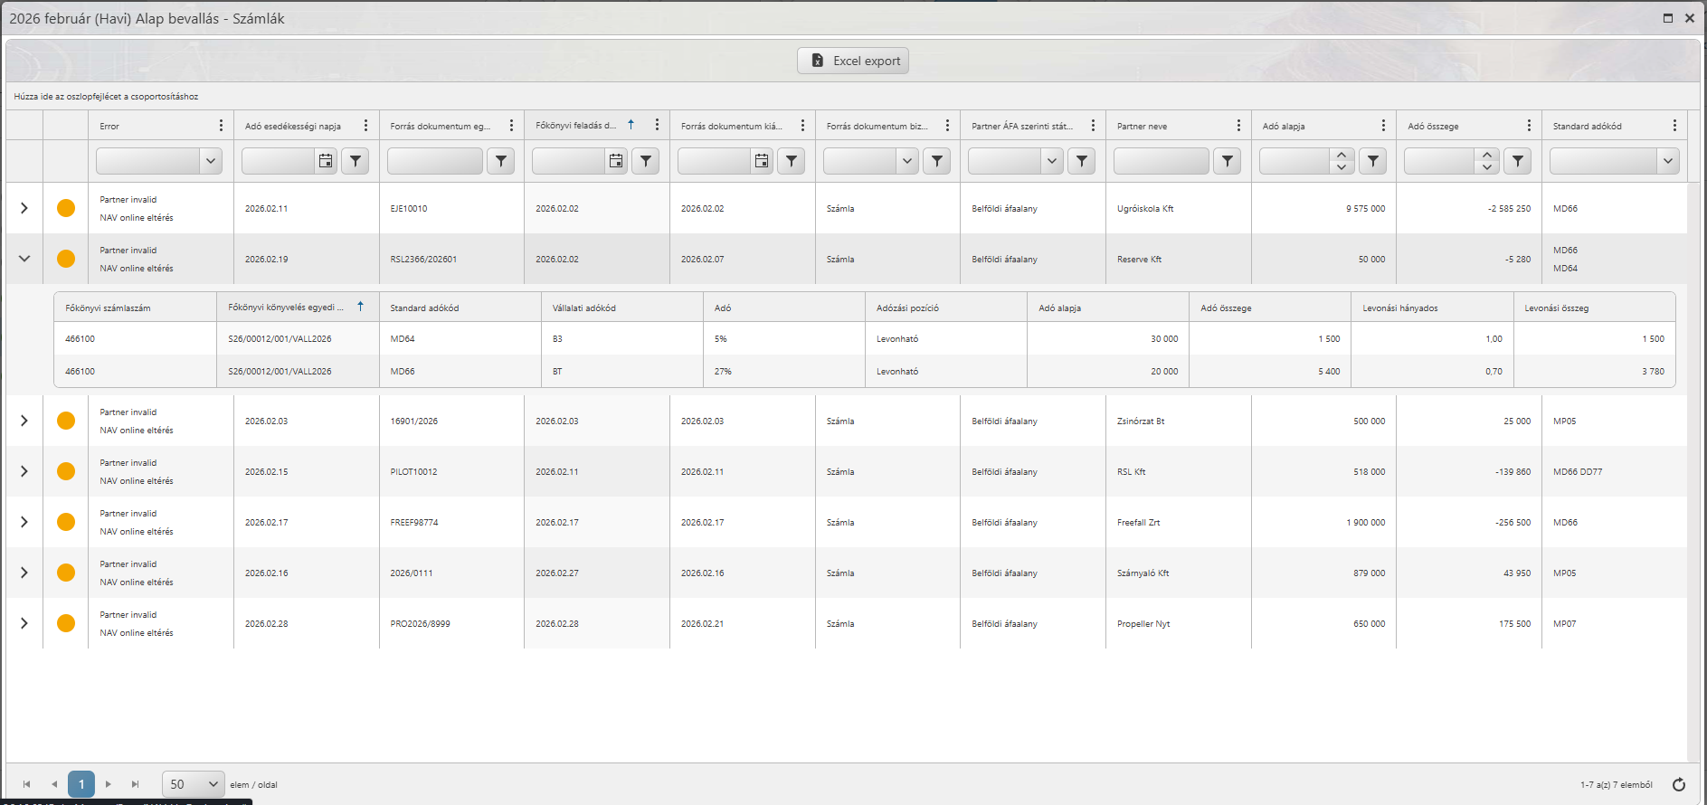This screenshot has height=805, width=1707.
Task: Open the Adó esedékességi napja filter operator
Action: [x=356, y=161]
